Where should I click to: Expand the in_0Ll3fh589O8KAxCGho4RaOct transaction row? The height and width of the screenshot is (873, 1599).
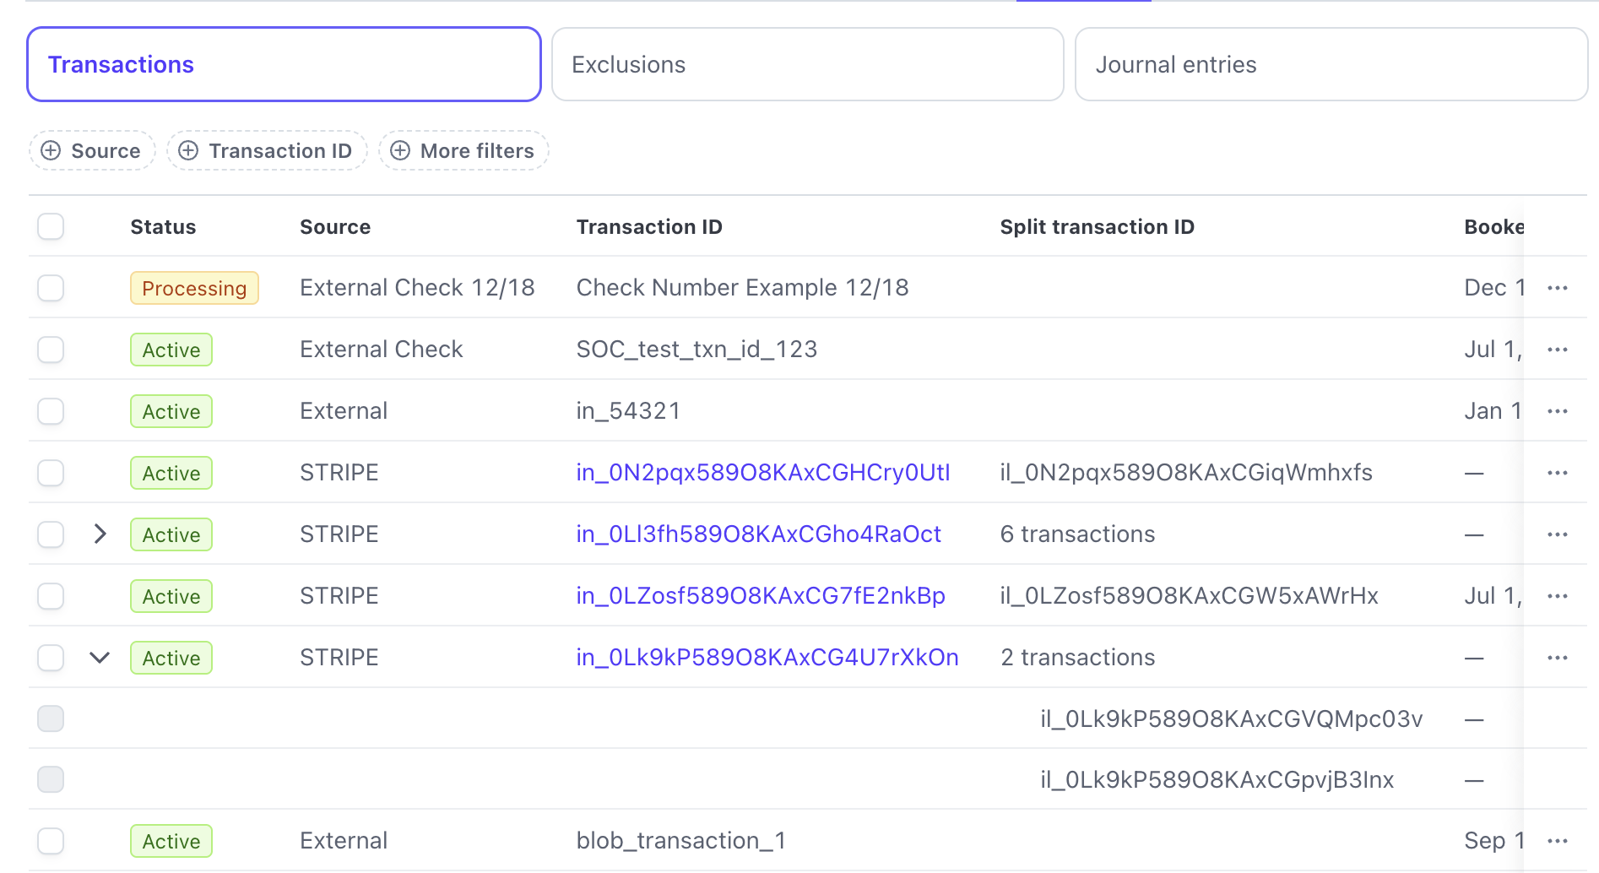(x=100, y=534)
